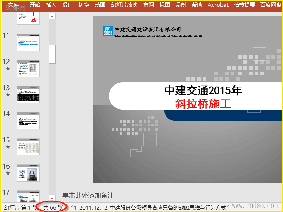283x212 pixels.
Task: Select slide 17 thumbnail
Action: point(28,196)
